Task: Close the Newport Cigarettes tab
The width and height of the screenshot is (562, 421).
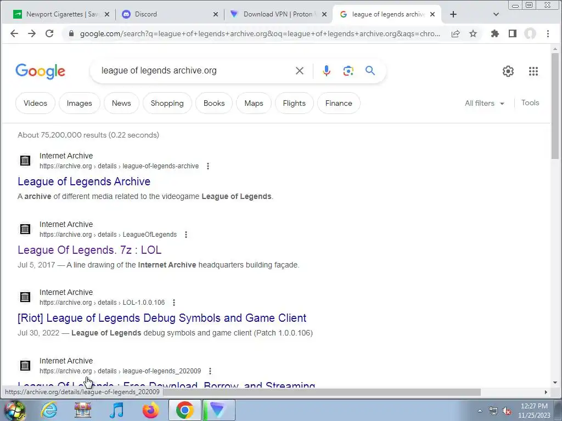Action: (x=107, y=14)
